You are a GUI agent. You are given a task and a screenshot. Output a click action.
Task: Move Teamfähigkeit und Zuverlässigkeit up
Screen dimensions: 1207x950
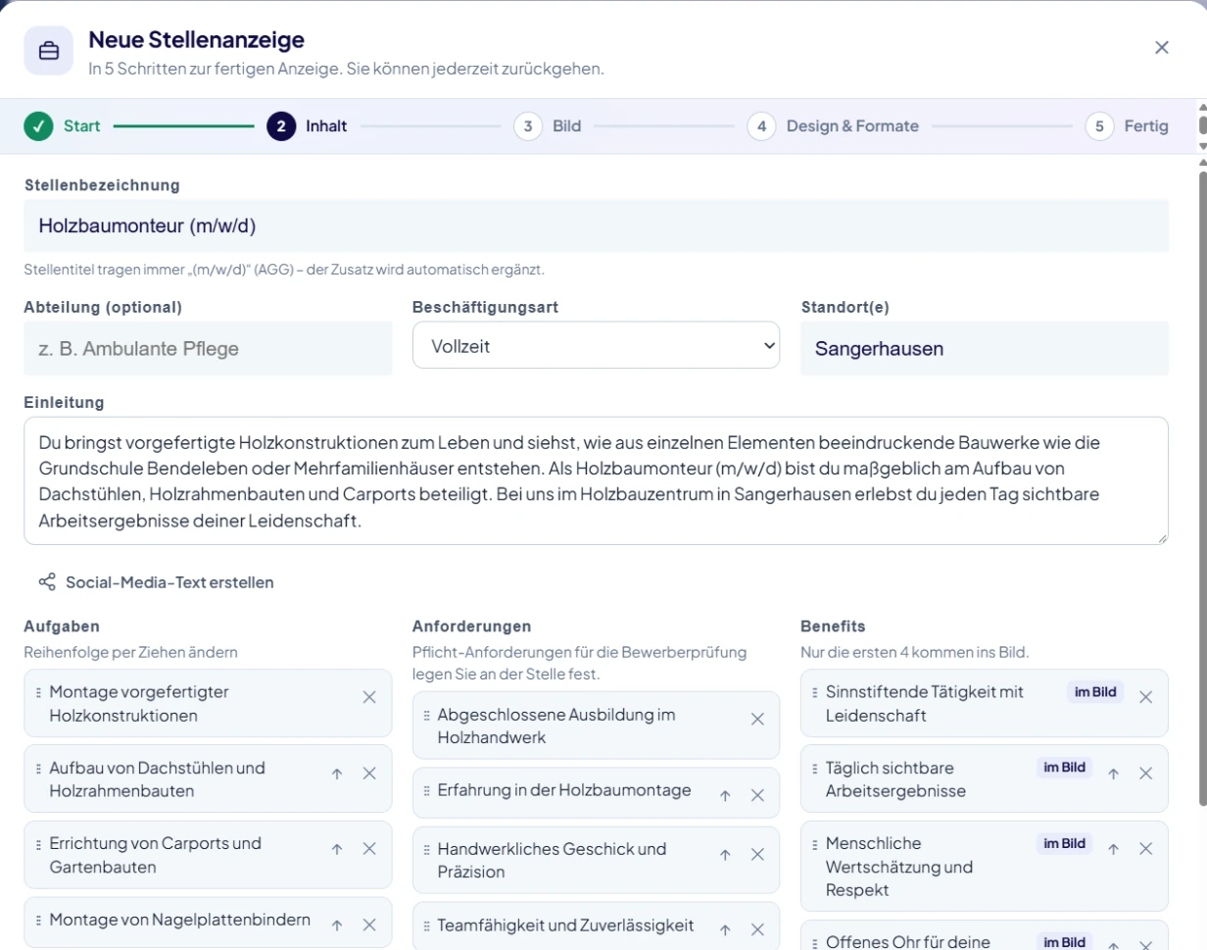(725, 929)
